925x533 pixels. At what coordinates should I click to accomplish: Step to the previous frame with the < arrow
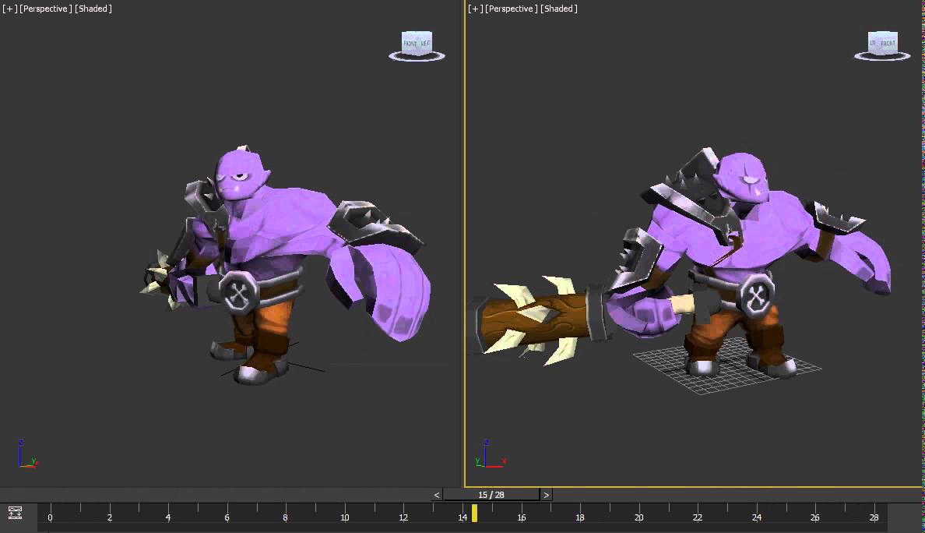[437, 495]
